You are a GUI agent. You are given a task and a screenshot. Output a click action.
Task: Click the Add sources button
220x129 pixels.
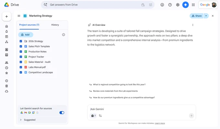[x=26, y=35]
